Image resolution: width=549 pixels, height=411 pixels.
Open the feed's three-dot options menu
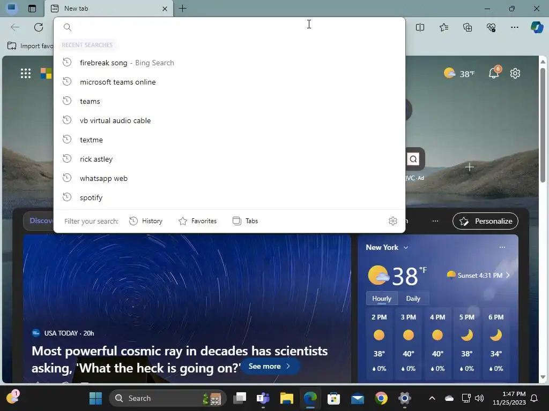pos(435,221)
